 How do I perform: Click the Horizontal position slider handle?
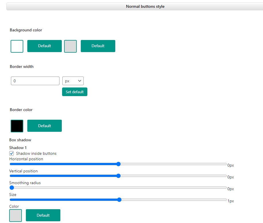tap(118, 164)
